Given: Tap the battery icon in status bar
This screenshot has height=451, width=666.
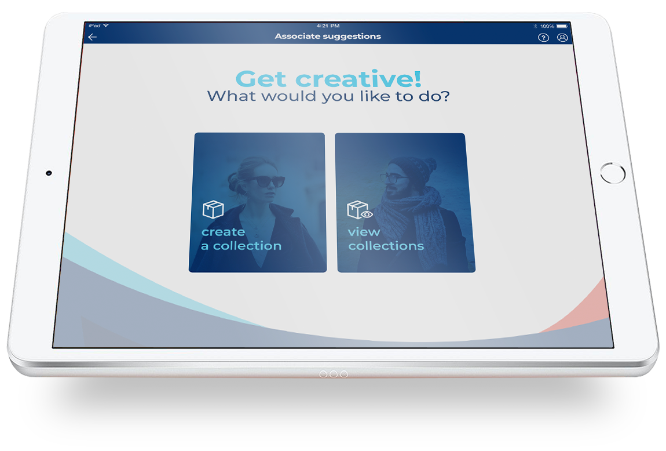Looking at the screenshot, I should 563,27.
